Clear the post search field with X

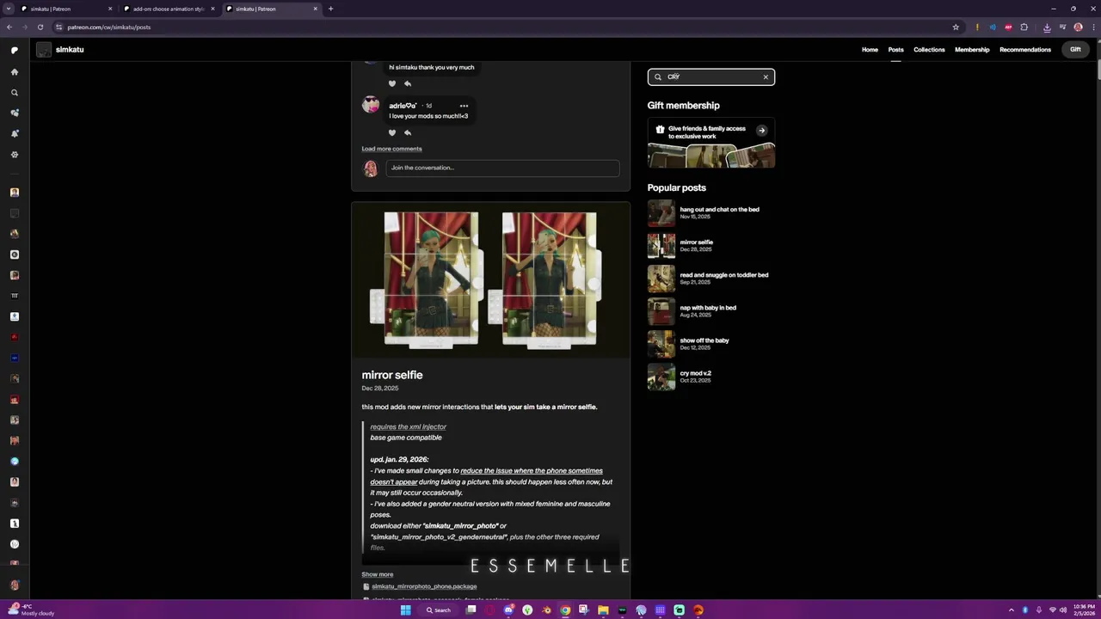[766, 77]
